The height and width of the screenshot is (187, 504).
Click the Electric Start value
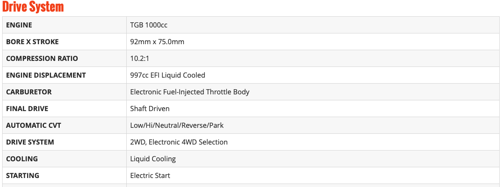(150, 175)
